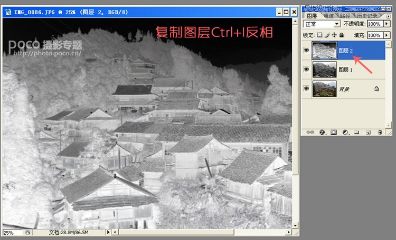Switch to the 路径 tab
The width and height of the screenshot is (396, 240).
pos(345,16)
